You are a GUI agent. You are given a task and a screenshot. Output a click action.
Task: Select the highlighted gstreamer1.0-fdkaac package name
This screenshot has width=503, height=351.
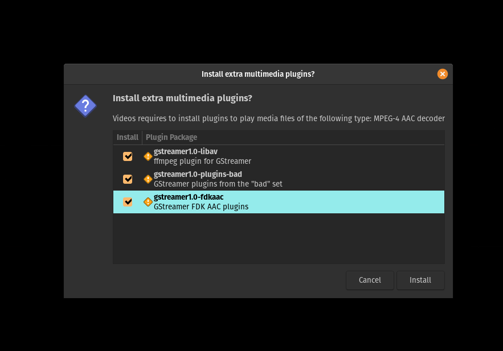(189, 197)
